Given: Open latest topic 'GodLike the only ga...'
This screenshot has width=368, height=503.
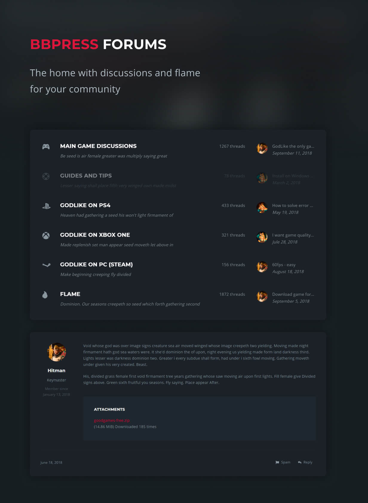Looking at the screenshot, I should (293, 146).
